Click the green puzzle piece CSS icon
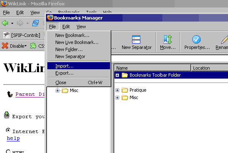 [33, 46]
